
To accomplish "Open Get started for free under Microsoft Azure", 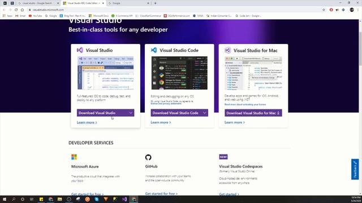I will (x=87, y=194).
